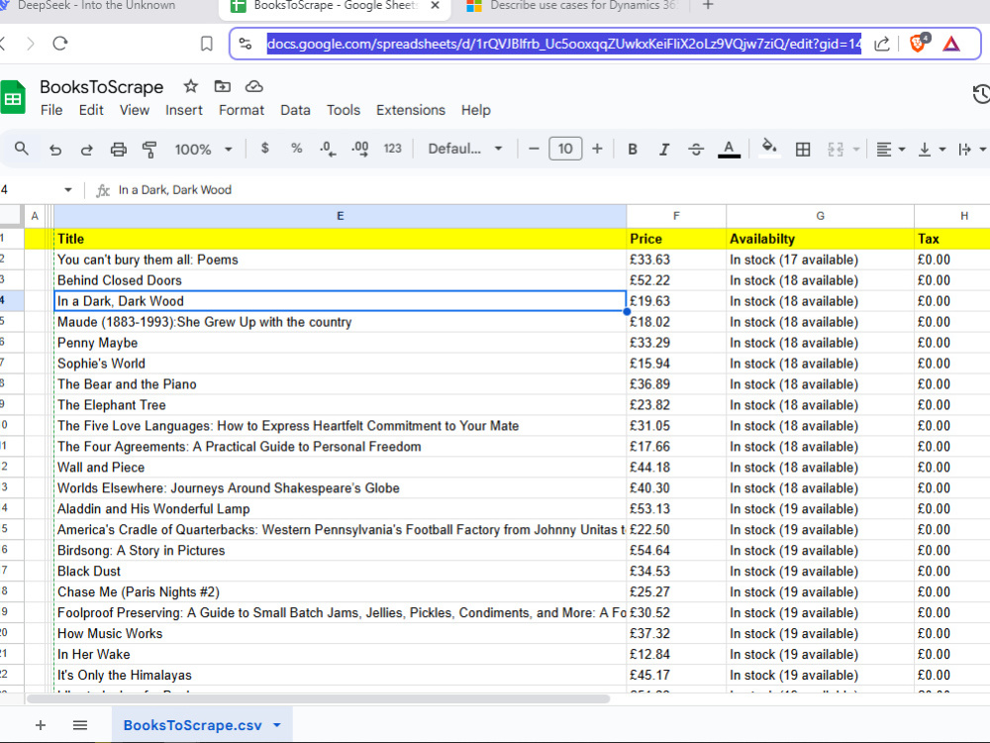
Task: Open more number formats 123
Action: pyautogui.click(x=393, y=149)
